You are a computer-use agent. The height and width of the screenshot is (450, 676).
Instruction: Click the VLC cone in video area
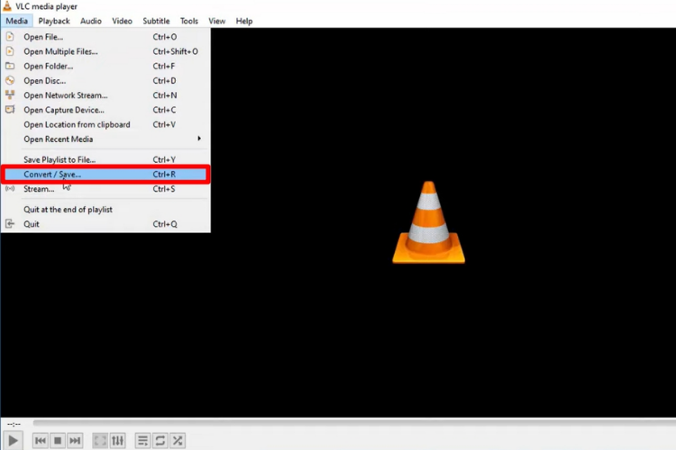point(428,222)
